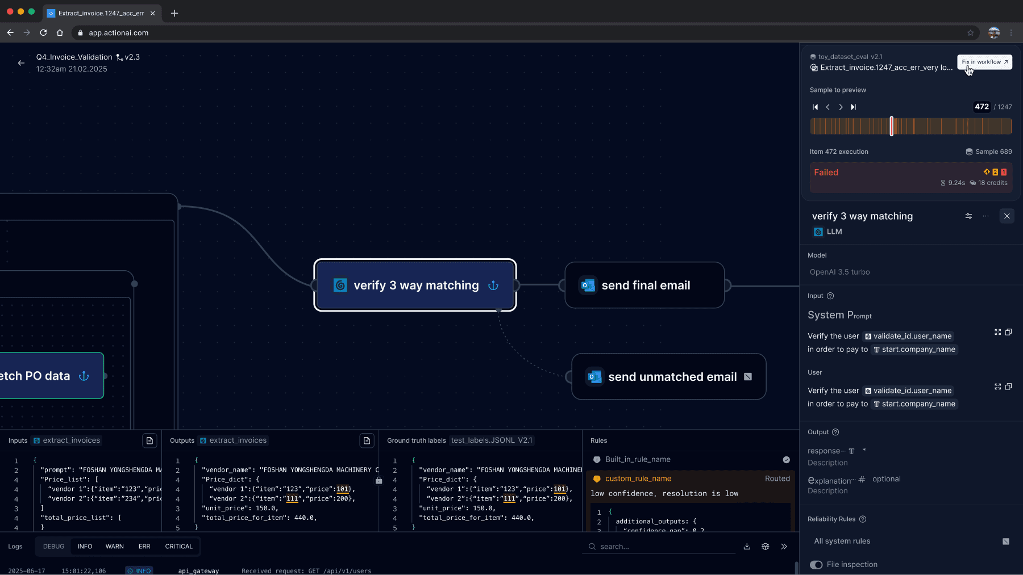The height and width of the screenshot is (575, 1023).
Task: Click the version branch icon next to v2.3
Action: 119,57
